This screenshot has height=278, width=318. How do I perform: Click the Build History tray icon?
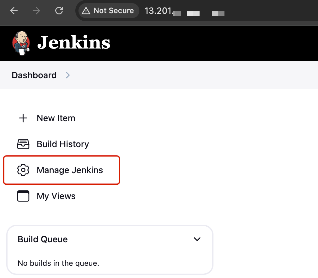[x=23, y=144]
